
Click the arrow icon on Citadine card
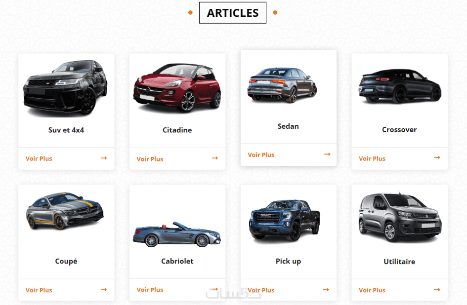click(215, 158)
